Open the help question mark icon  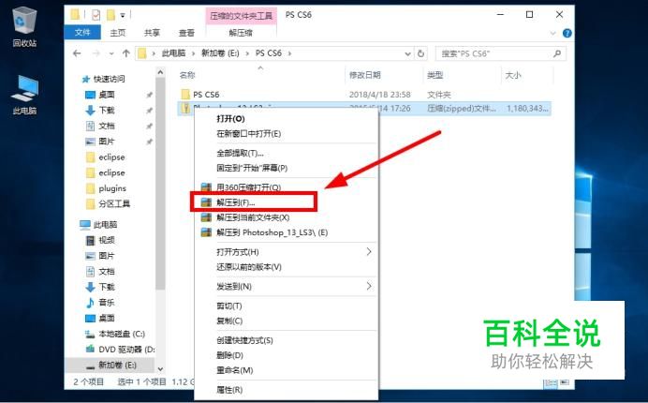(567, 33)
